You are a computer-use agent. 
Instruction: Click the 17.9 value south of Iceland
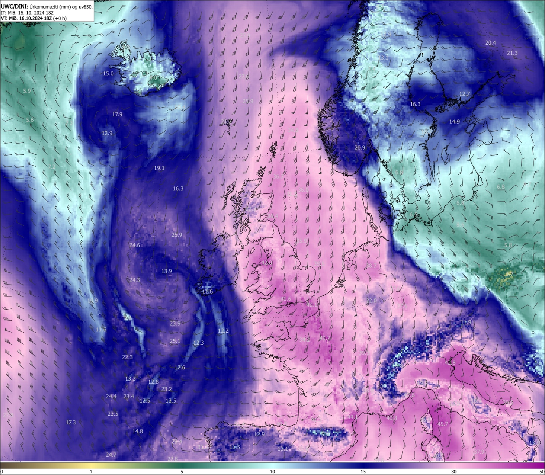click(x=117, y=114)
